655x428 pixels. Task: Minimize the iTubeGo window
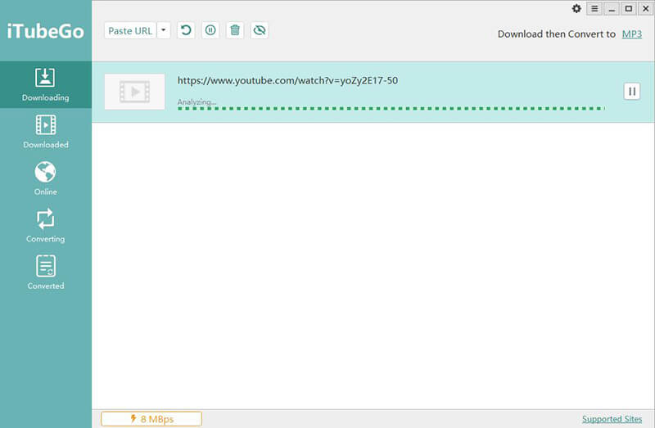tap(612, 8)
